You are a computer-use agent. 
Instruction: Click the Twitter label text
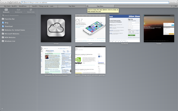pyautogui.click(x=159, y=44)
